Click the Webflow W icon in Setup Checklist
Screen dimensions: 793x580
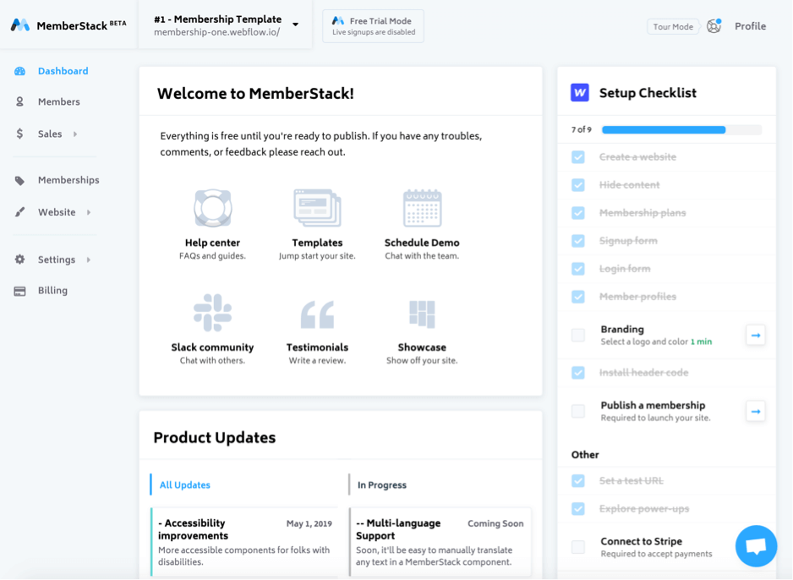coord(580,92)
